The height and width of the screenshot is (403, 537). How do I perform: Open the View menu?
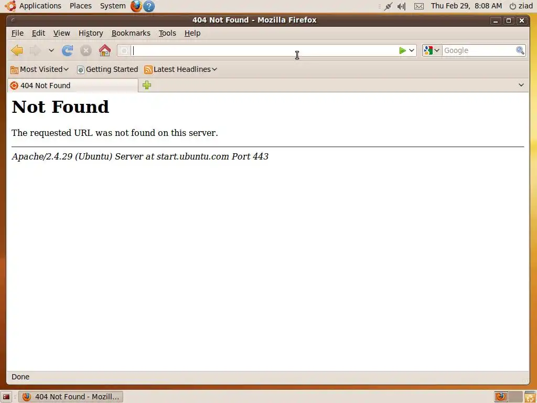[x=62, y=33]
